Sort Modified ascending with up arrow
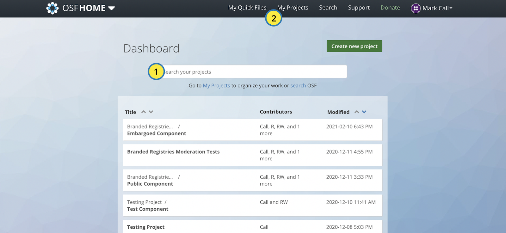506x233 pixels. click(x=357, y=112)
